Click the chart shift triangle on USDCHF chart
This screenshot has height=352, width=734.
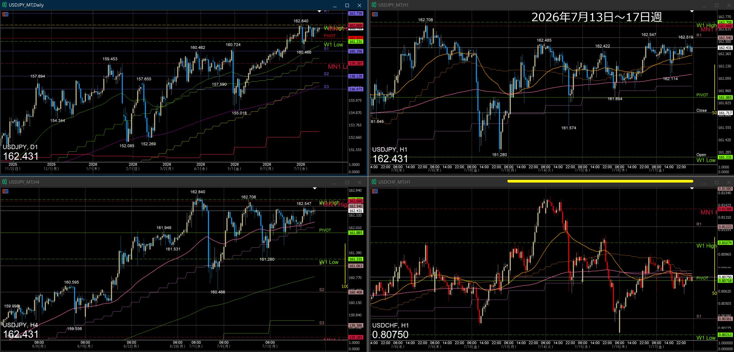click(x=692, y=188)
